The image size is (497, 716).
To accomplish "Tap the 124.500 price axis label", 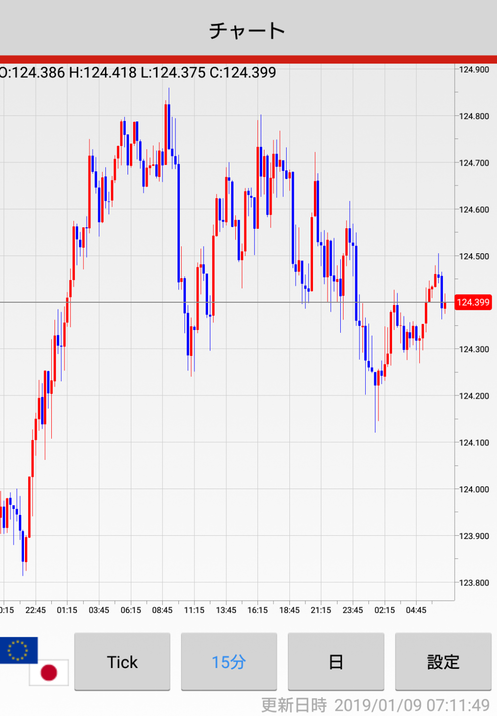I will click(x=474, y=256).
